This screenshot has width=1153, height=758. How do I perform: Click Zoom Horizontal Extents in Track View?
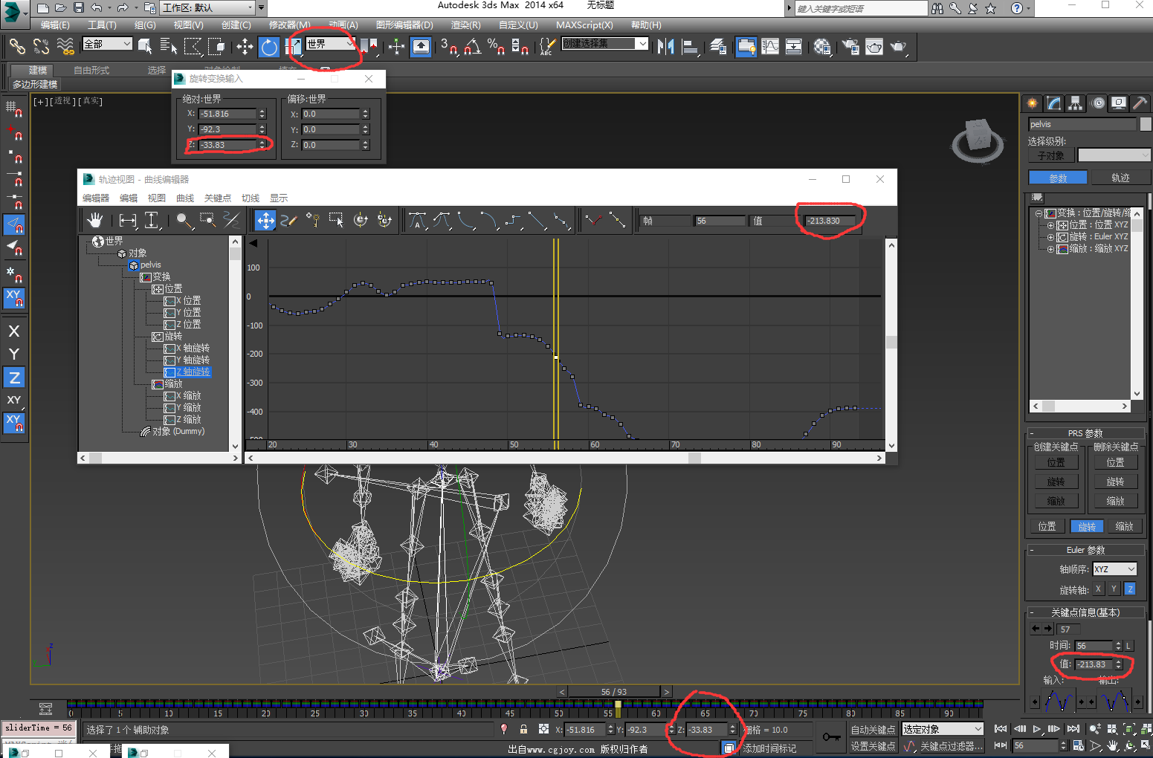click(x=128, y=220)
